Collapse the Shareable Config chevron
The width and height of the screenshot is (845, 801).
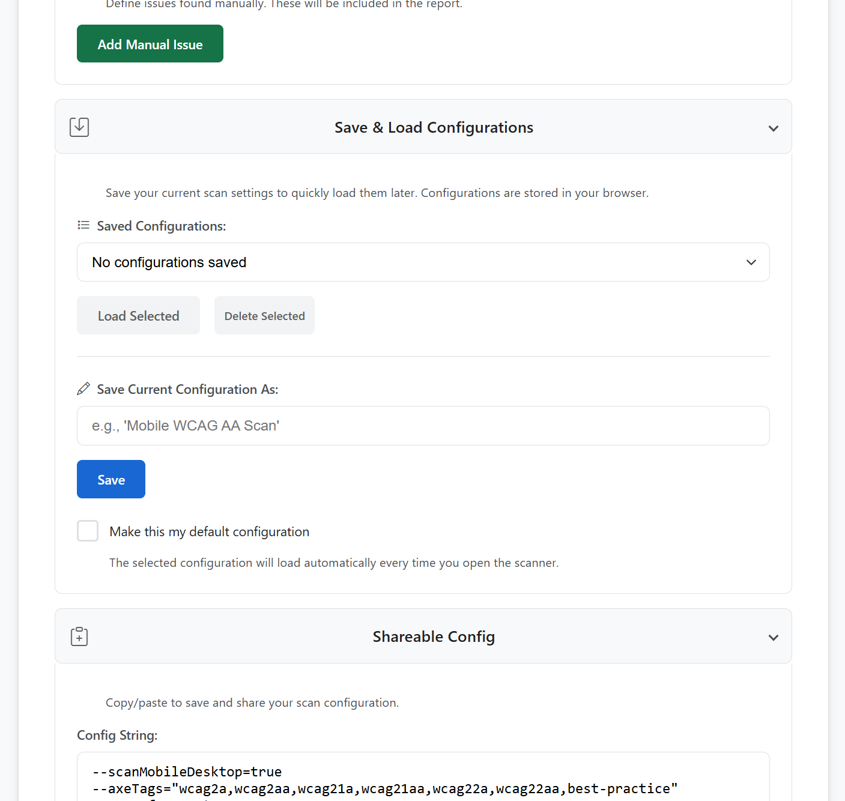click(773, 637)
